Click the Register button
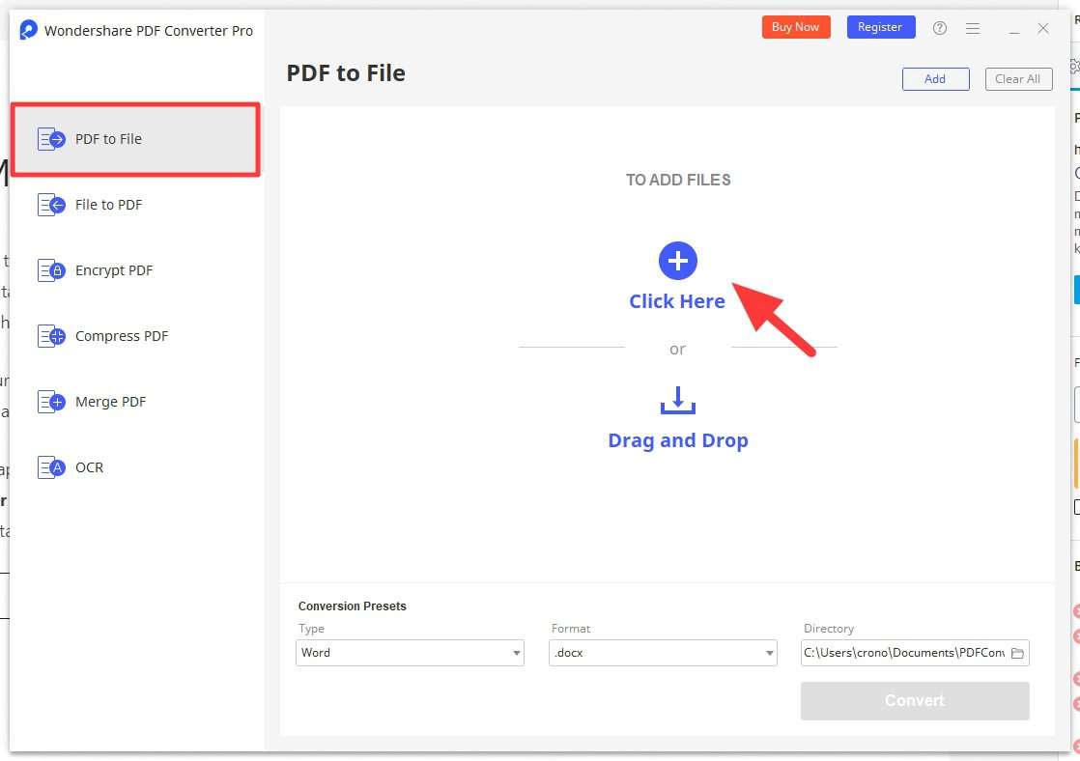Screen dimensions: 1080x761 [x=880, y=26]
